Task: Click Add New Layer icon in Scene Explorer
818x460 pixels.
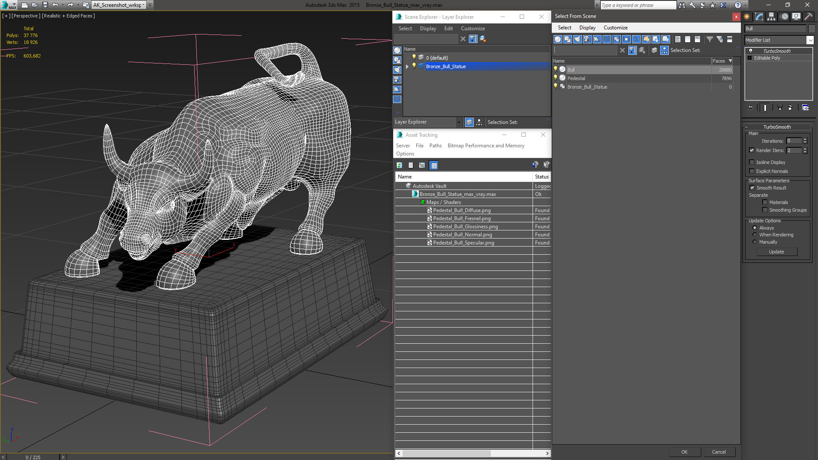Action: (x=483, y=39)
